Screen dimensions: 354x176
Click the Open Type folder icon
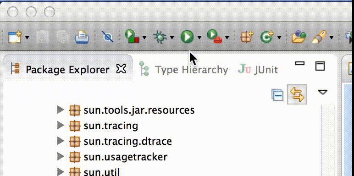(299, 37)
